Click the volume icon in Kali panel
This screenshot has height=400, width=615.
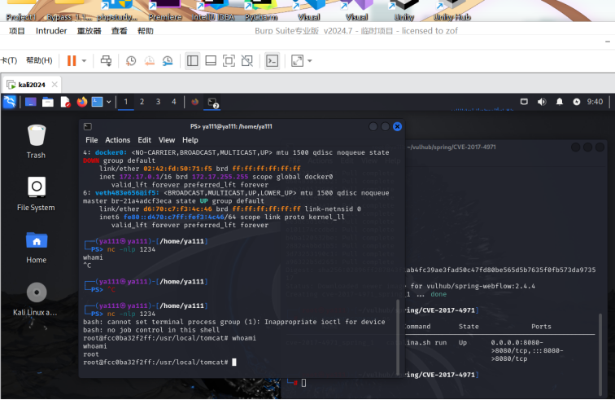point(543,102)
